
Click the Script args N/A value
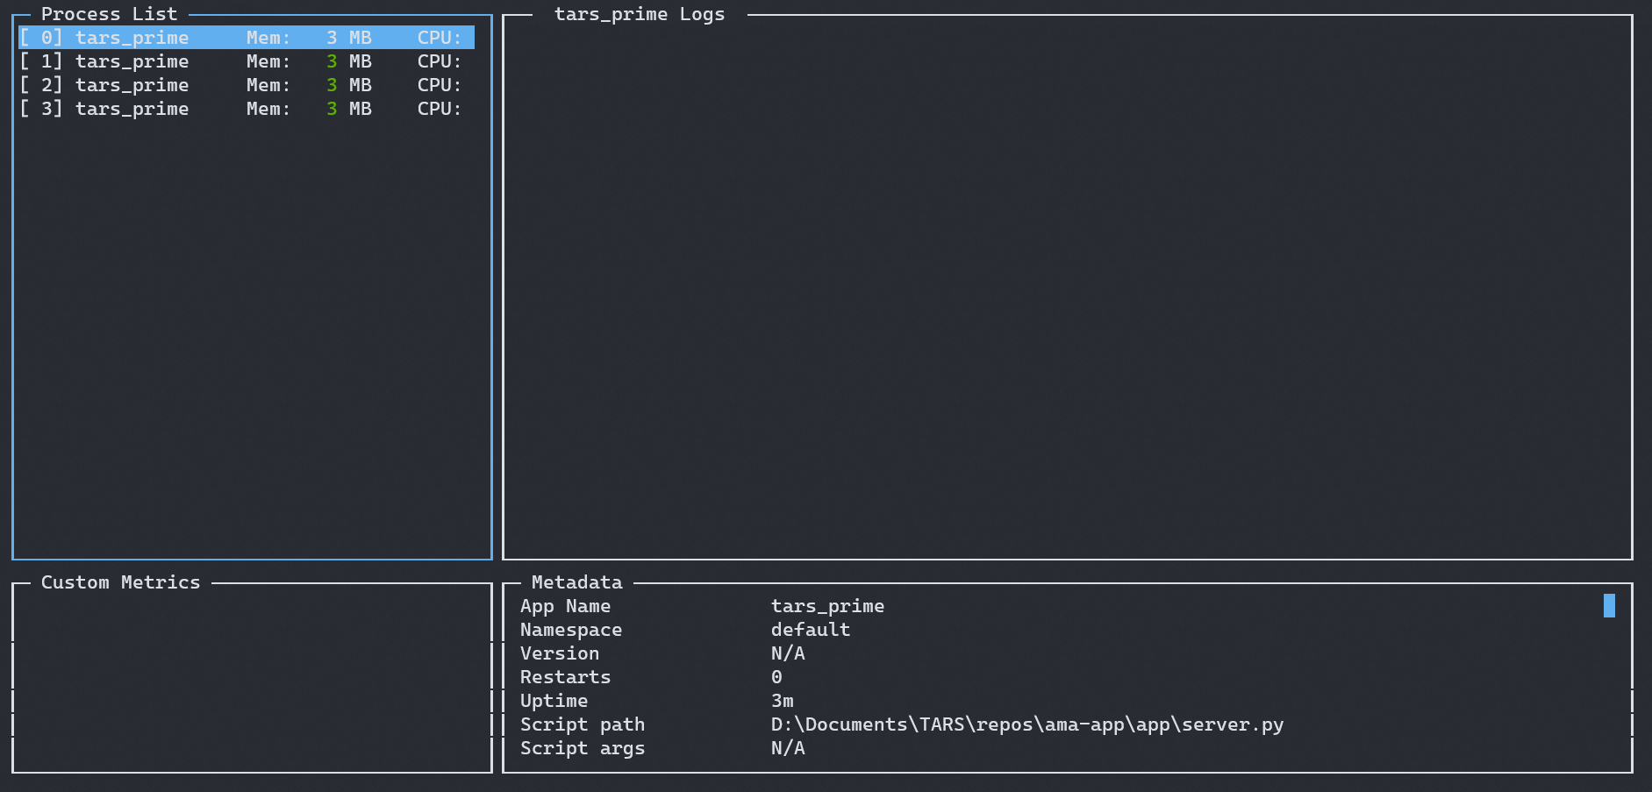(785, 747)
